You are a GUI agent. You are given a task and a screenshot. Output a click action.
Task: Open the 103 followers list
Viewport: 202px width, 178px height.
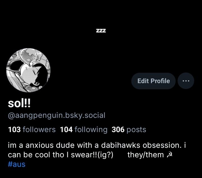click(x=32, y=129)
